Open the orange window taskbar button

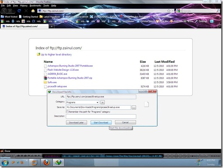pyautogui.click(x=34, y=162)
